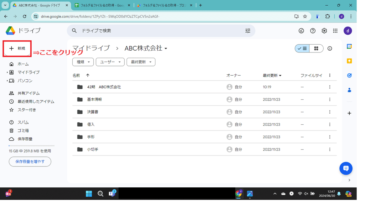Open the blue chat assistant button
Viewport: 376px width, 203px height.
pos(346,168)
